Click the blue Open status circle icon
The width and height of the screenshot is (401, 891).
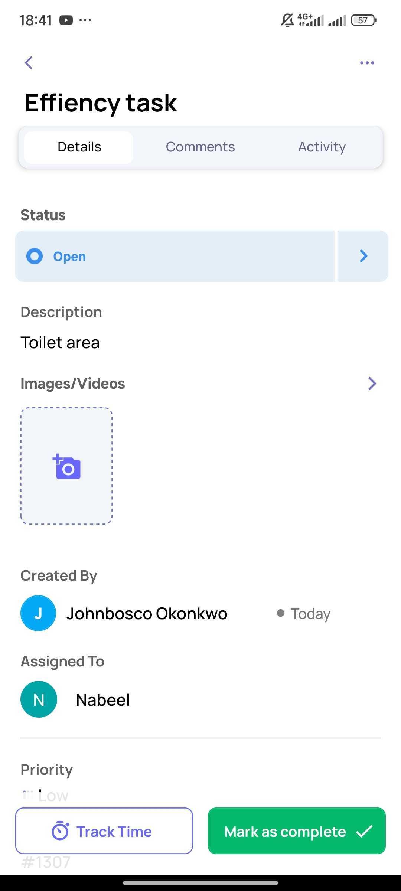(35, 256)
